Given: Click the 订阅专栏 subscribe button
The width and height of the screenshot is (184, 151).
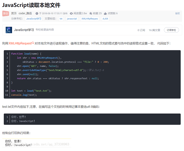Looking at the screenshot, I should [x=171, y=30].
